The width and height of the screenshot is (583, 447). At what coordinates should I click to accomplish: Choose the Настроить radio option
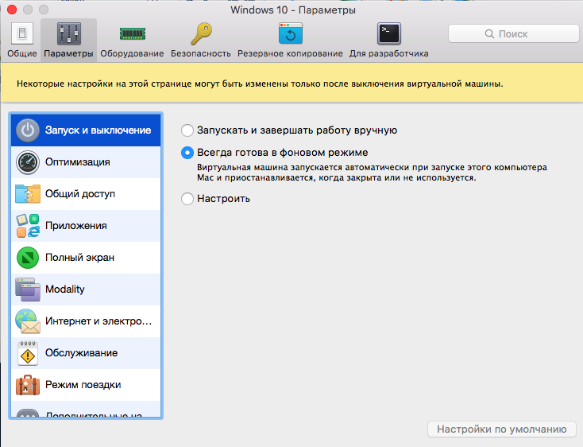point(187,199)
